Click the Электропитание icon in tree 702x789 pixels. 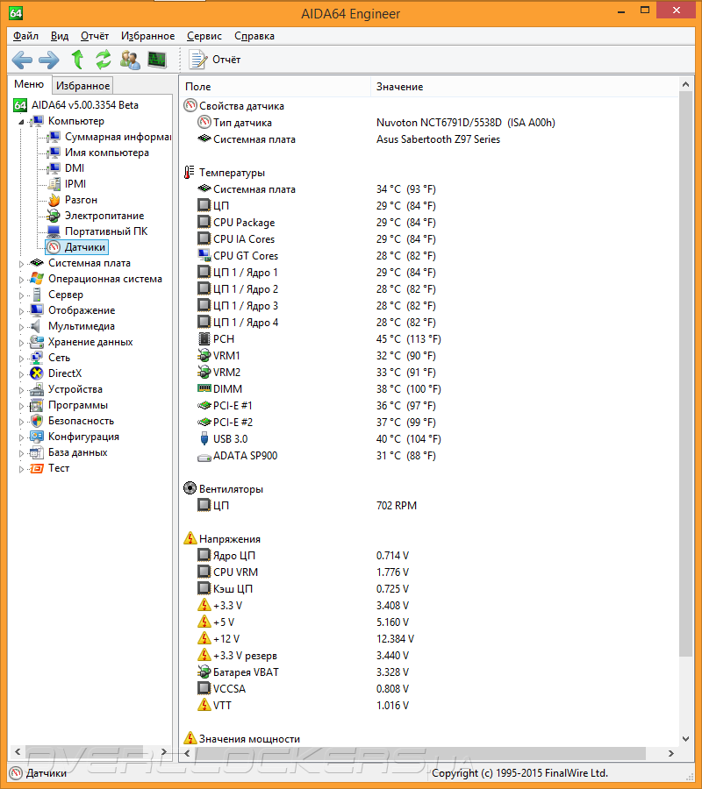point(54,216)
